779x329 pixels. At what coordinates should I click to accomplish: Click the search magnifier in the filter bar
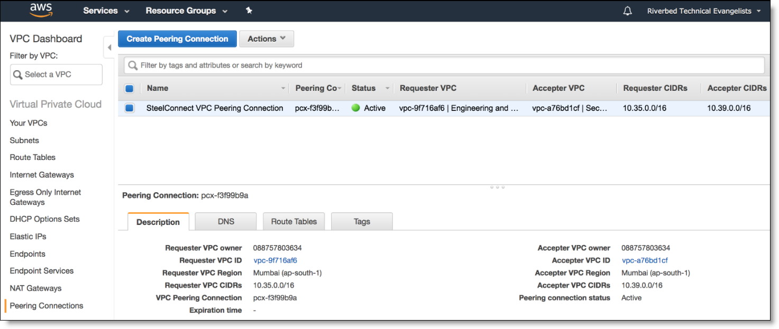[x=133, y=65]
